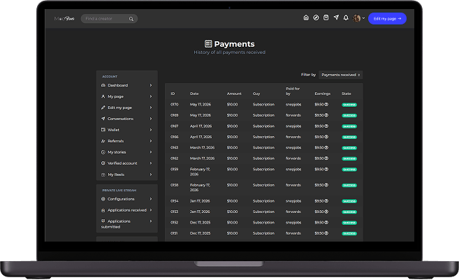Click success badge on Dec 17 forwards row
Image resolution: width=459 pixels, height=280 pixels.
pyautogui.click(x=349, y=233)
